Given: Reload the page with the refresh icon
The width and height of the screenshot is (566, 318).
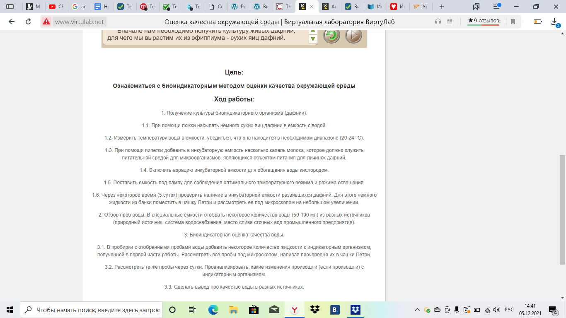Looking at the screenshot, I should pos(28,22).
